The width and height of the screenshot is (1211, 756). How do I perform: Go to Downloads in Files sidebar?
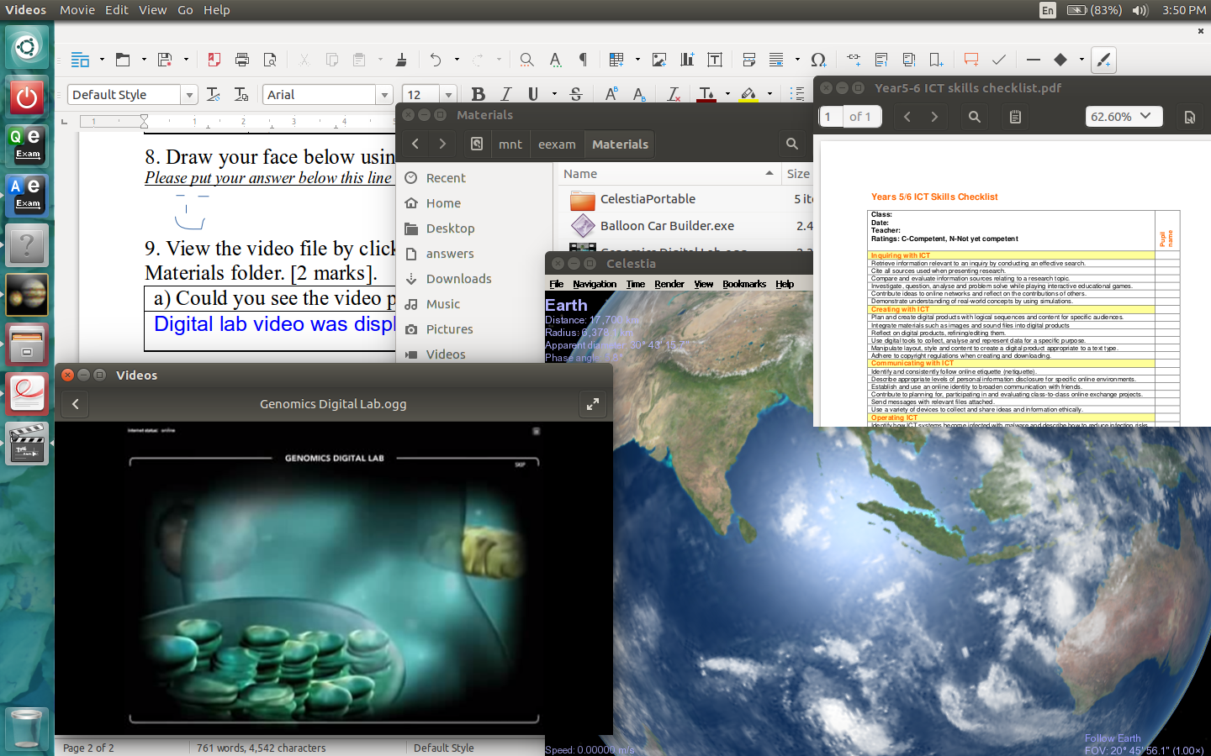click(x=458, y=279)
